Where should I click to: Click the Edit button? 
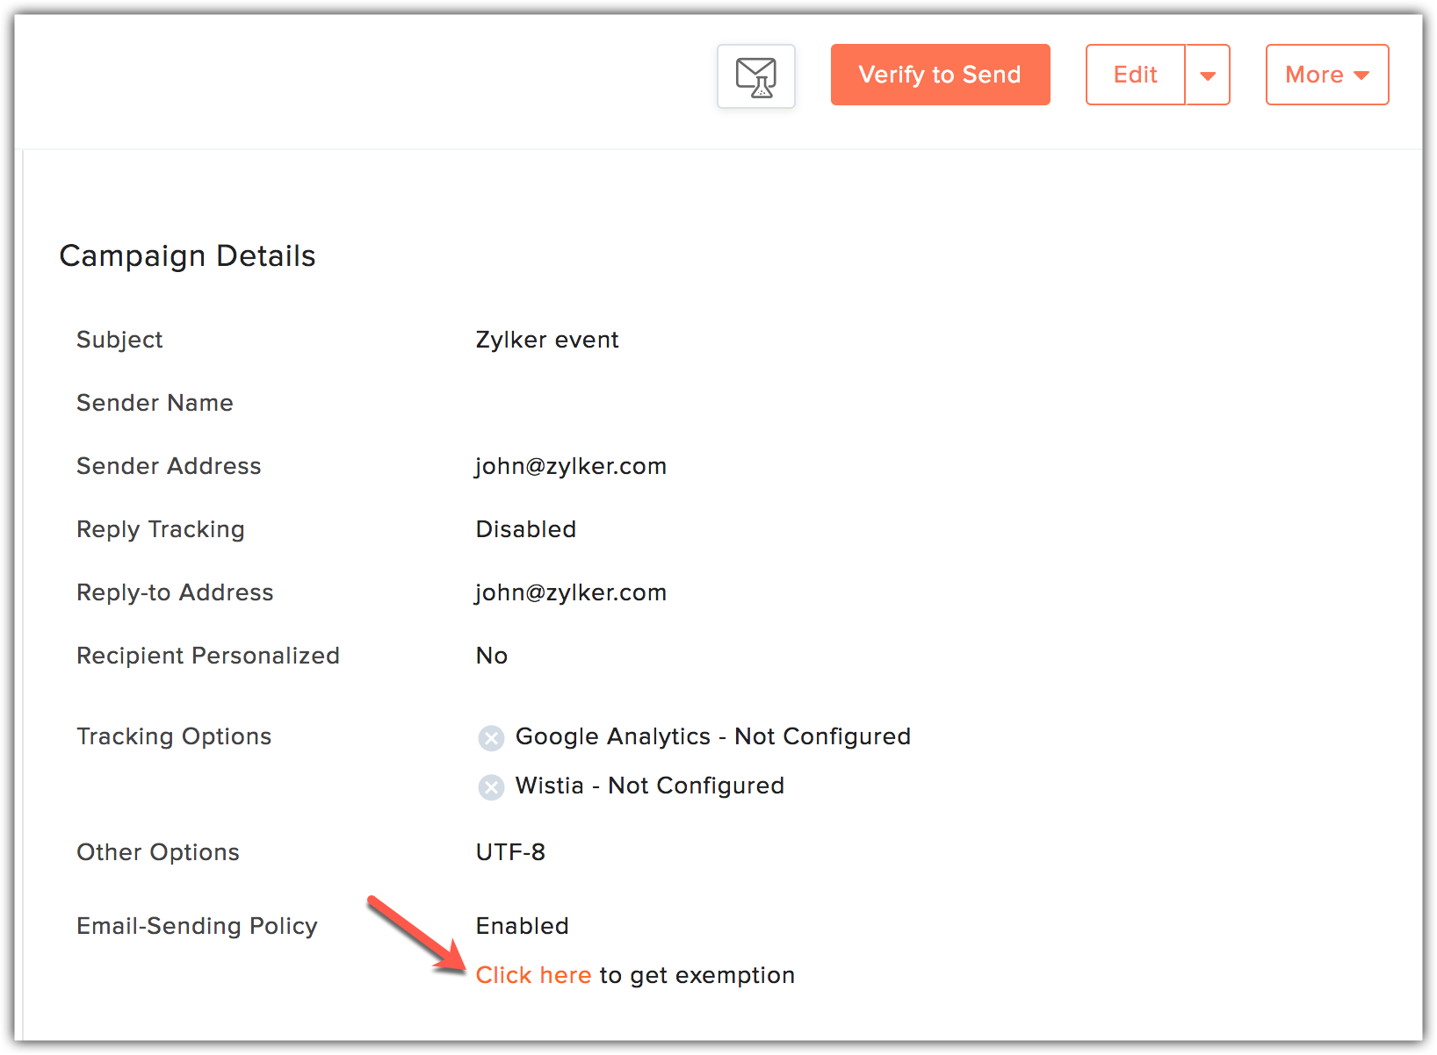coord(1135,75)
